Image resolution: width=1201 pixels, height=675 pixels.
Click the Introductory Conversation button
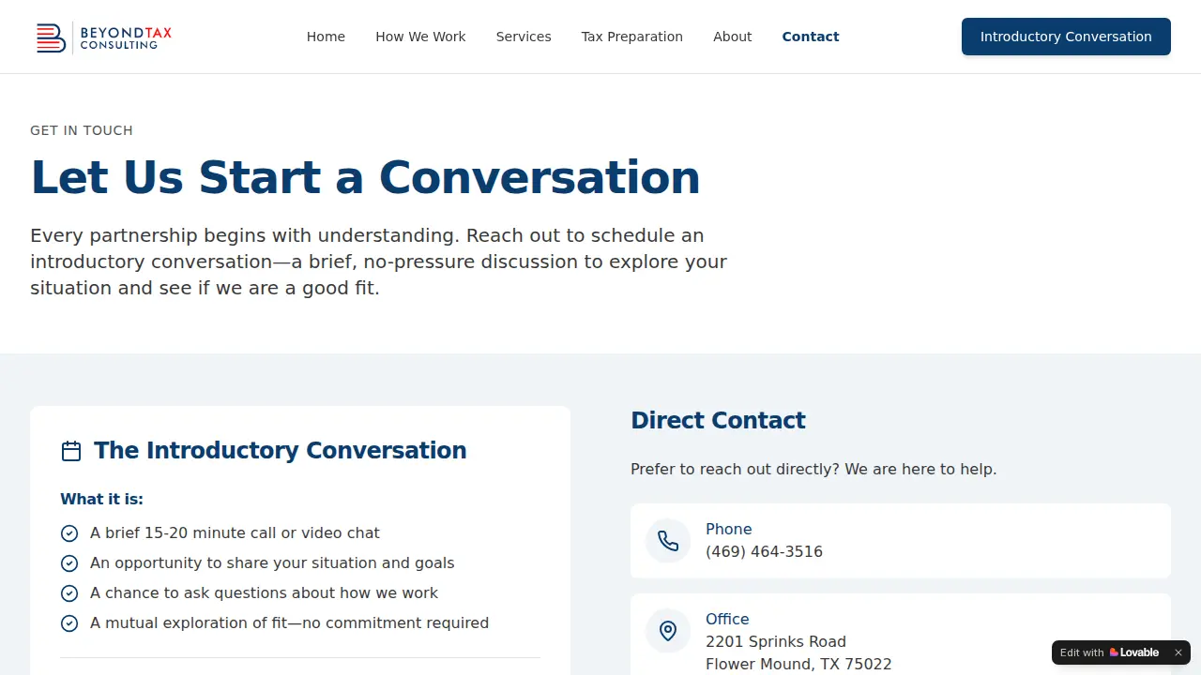[1066, 37]
